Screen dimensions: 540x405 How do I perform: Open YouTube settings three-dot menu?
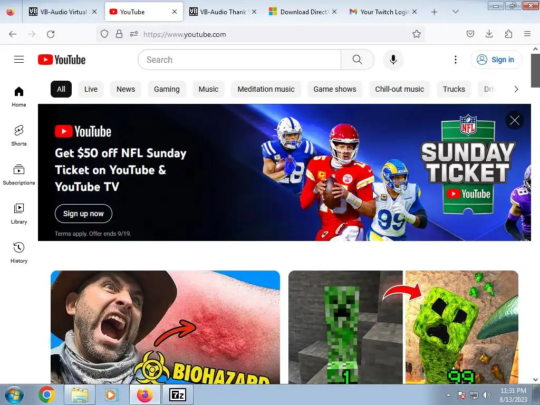coord(455,60)
